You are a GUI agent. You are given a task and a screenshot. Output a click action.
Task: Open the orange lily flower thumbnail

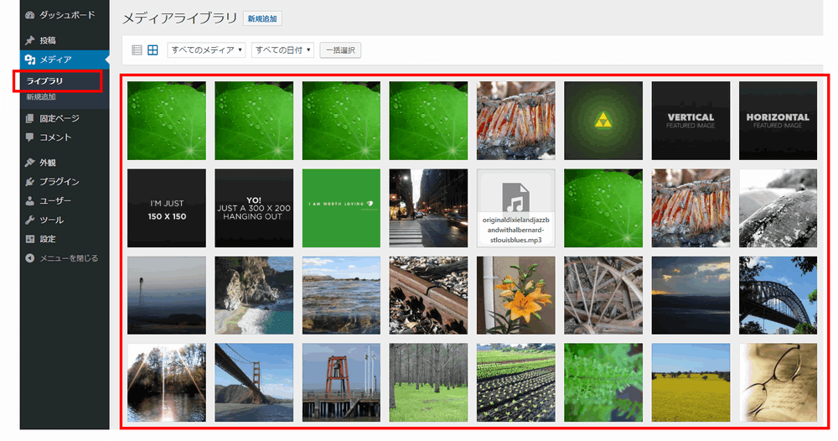click(x=516, y=295)
